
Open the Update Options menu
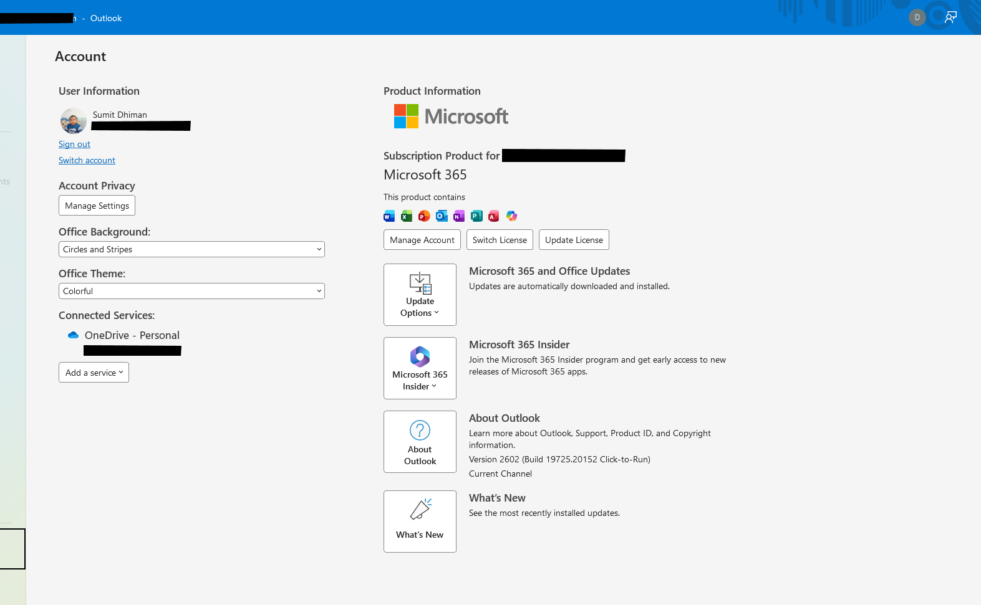point(420,295)
